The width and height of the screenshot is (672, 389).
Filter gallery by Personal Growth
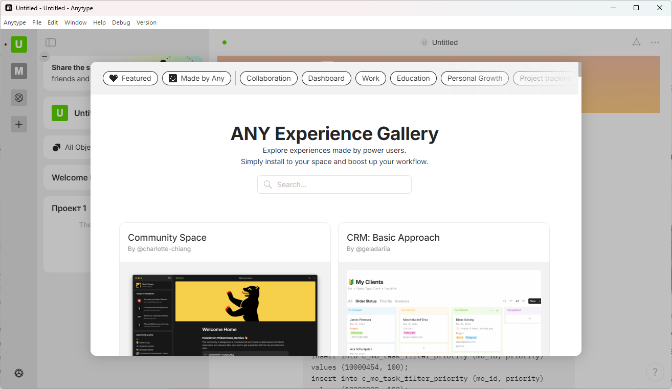[x=475, y=78]
